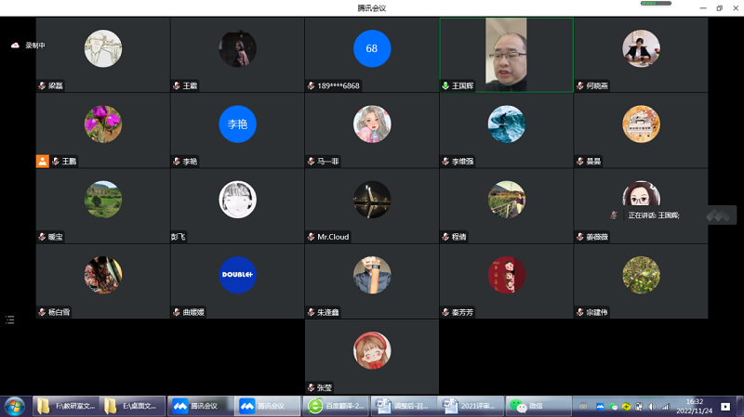This screenshot has width=744, height=417.
Task: Click the orange host badge beside 王鹏
Action: 42,161
